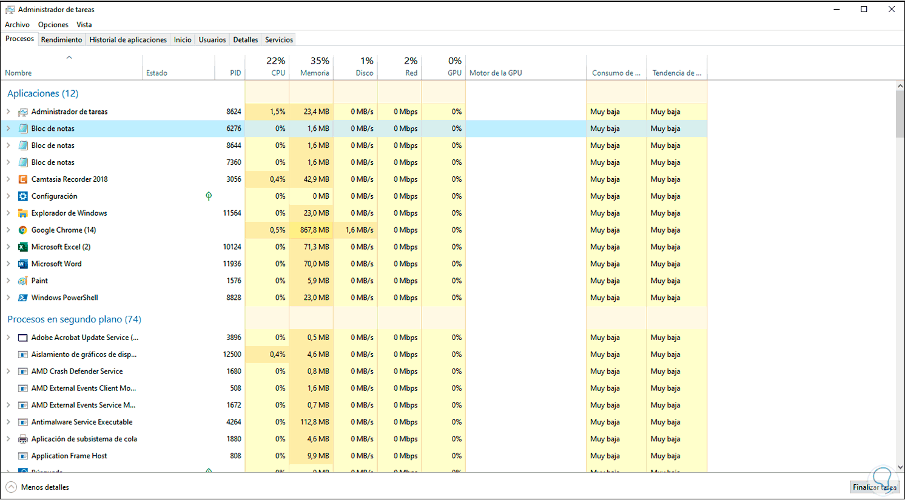Click the Configuración gear icon

[x=23, y=196]
